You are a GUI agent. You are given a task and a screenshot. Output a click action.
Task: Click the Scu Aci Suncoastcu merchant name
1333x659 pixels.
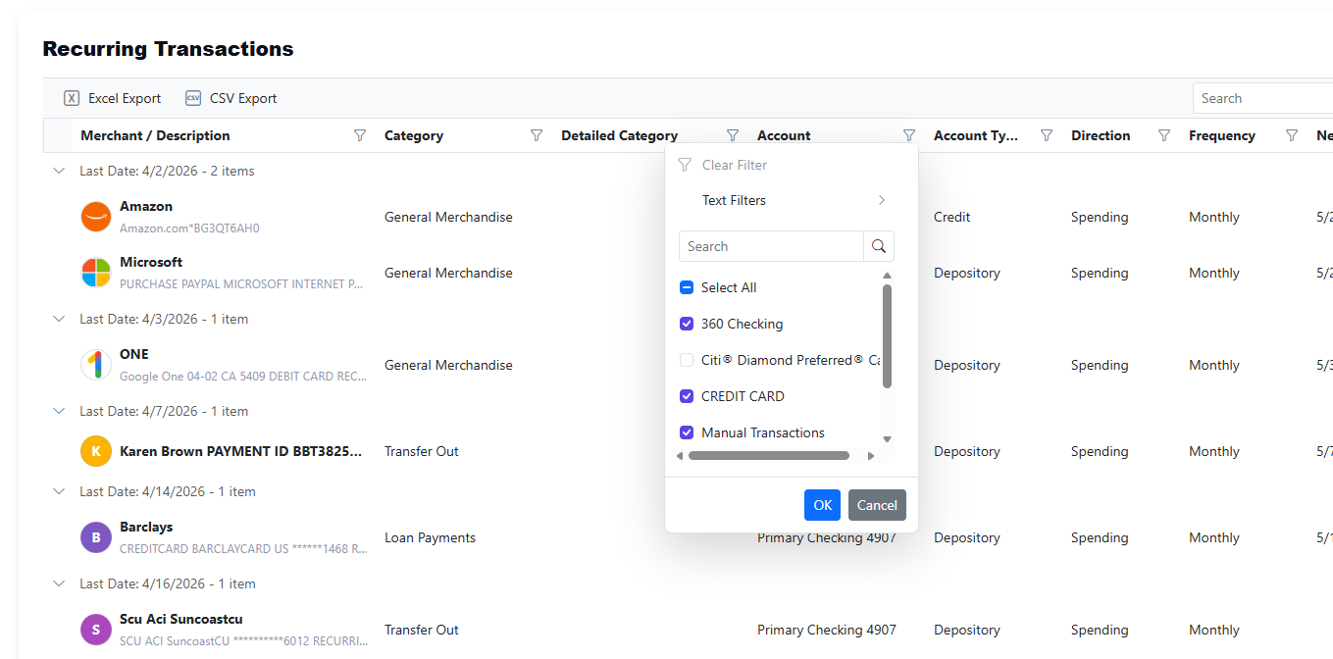click(x=181, y=619)
